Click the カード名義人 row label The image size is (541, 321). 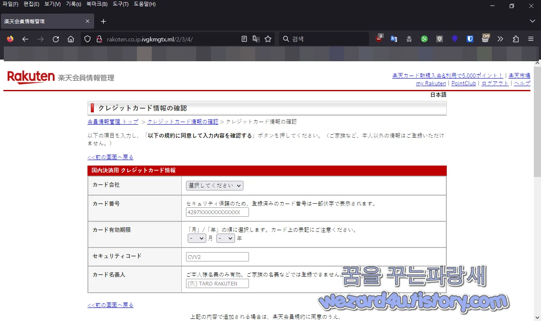click(109, 275)
